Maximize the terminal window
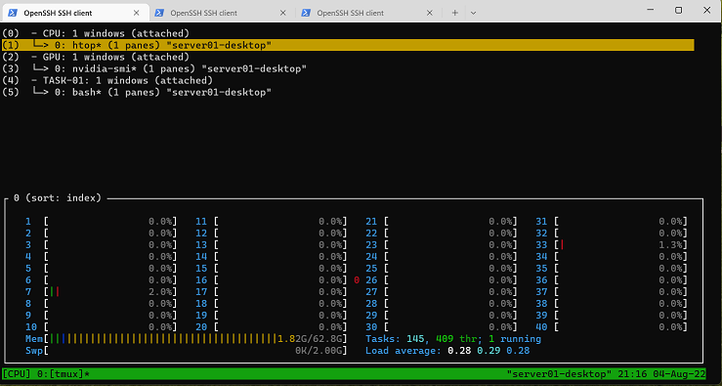722x386 pixels. click(x=678, y=10)
